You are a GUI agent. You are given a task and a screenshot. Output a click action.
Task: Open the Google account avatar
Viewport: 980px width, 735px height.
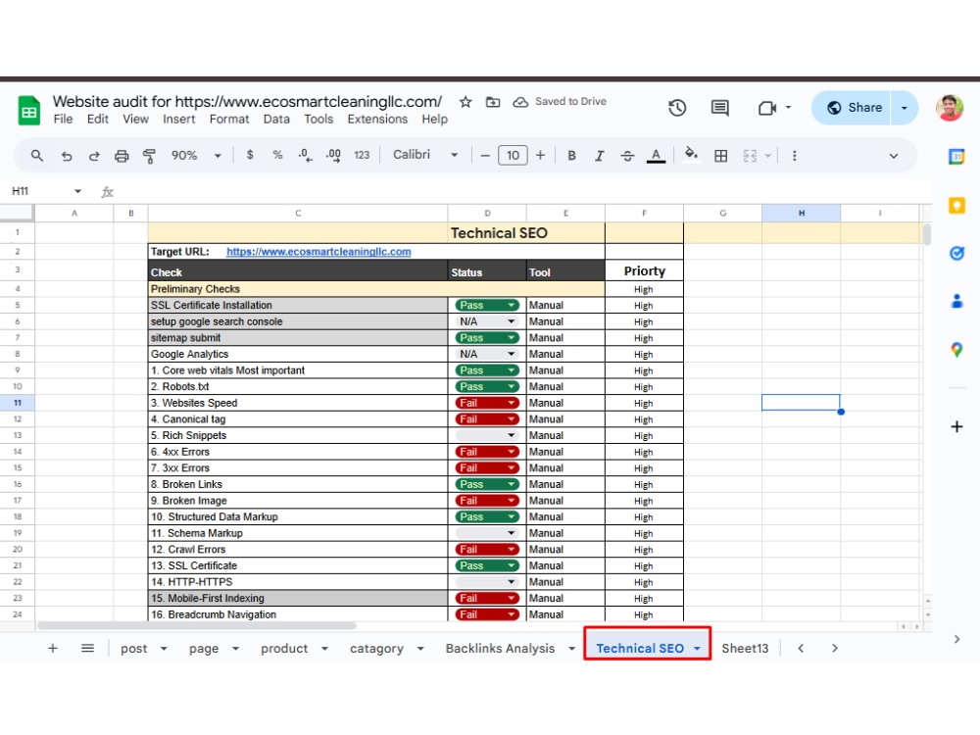click(950, 108)
